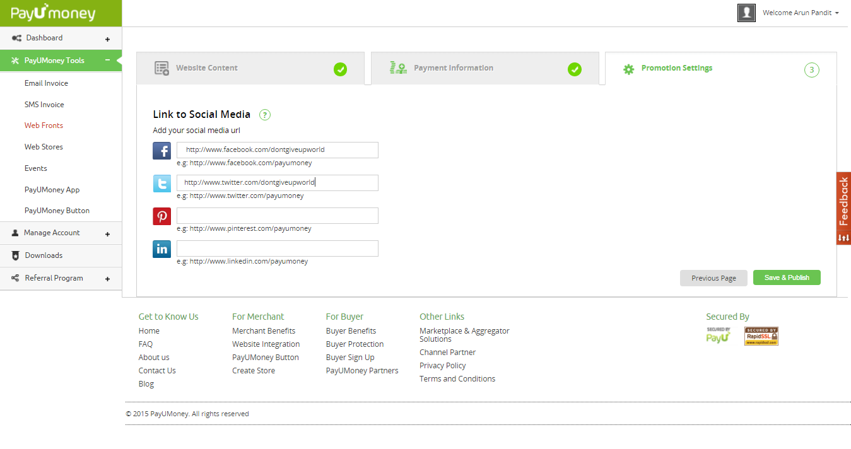Click the Feedback tab sliders icon
The width and height of the screenshot is (851, 449).
(x=843, y=238)
